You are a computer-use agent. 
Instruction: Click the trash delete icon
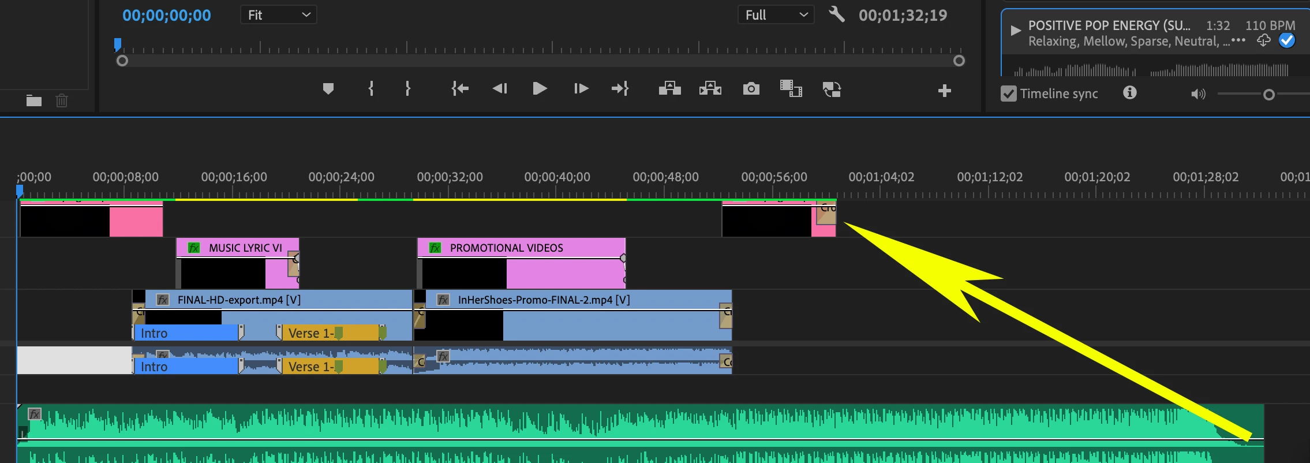(62, 101)
